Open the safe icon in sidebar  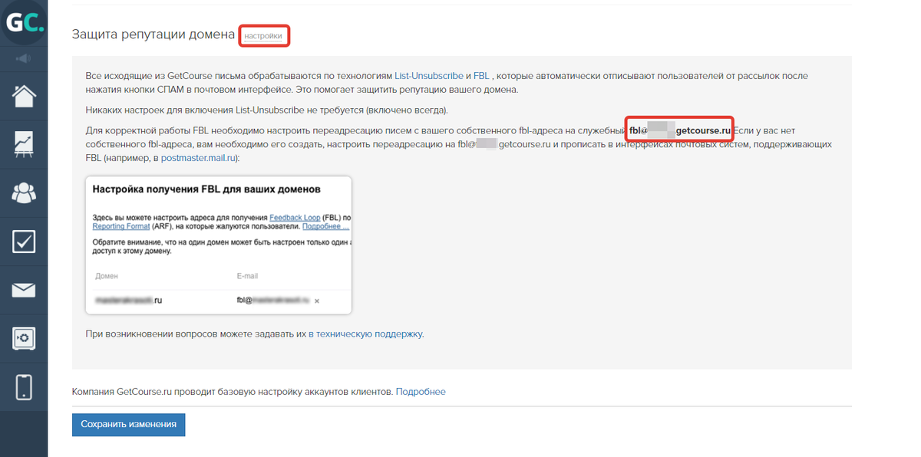click(x=24, y=338)
